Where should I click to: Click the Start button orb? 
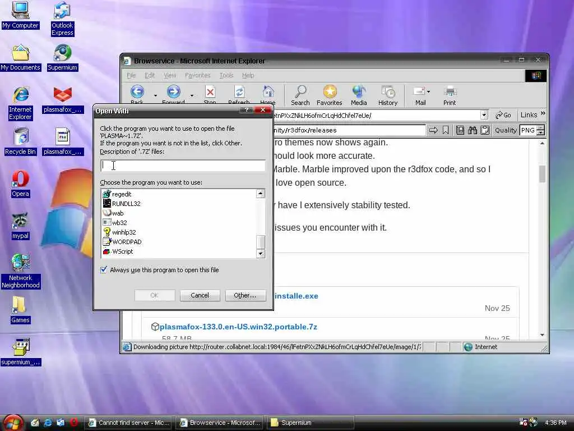13,423
